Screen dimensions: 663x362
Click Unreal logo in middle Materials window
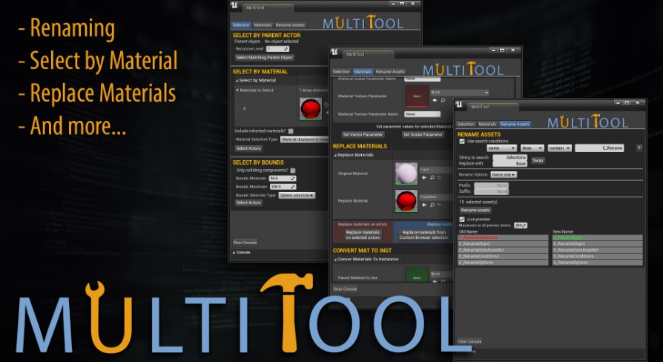(x=334, y=52)
